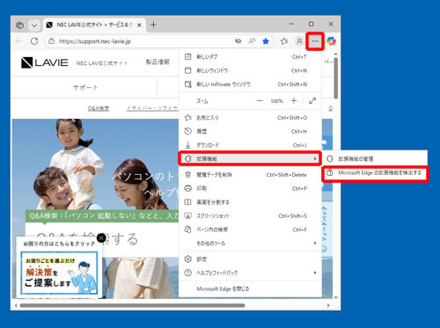
Task: Click 拡張機能の管理 in the submenu
Action: 375,159
